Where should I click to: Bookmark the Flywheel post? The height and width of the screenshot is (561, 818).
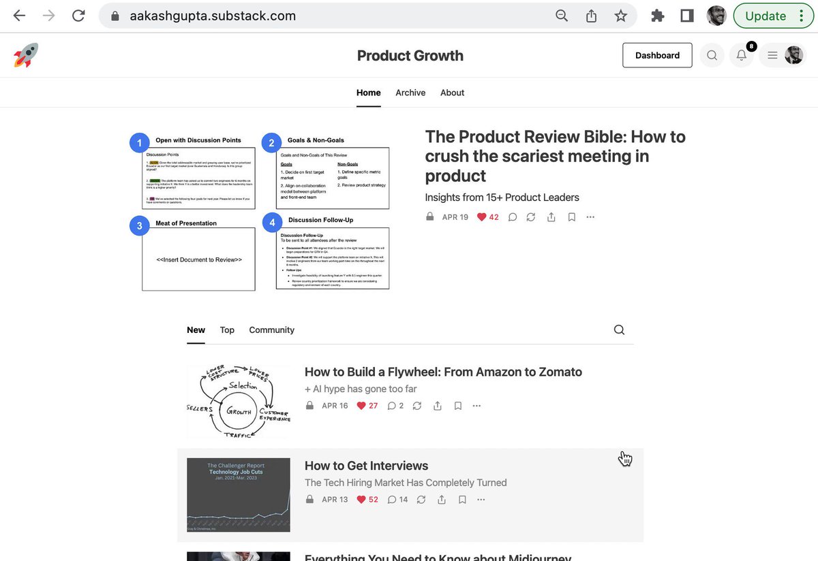458,406
